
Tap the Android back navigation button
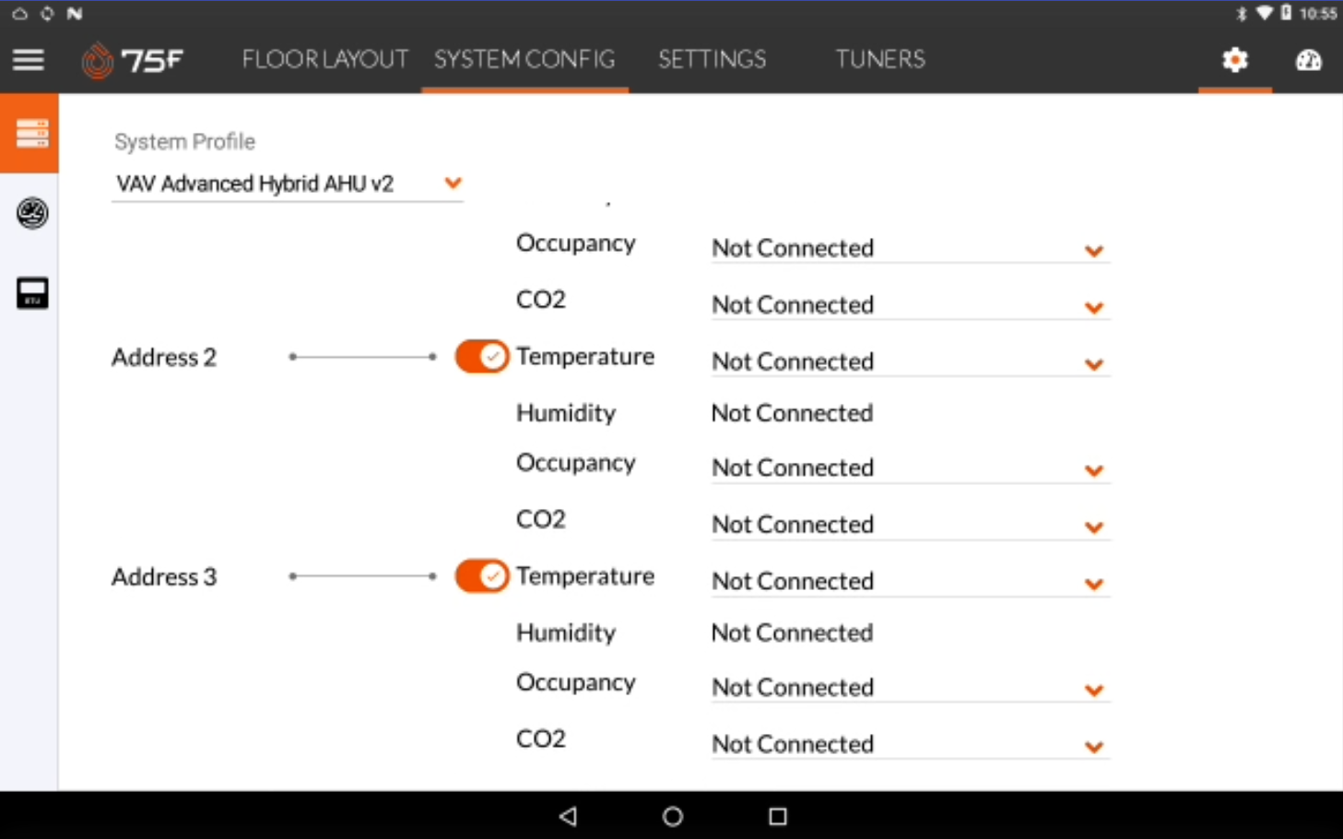point(569,816)
